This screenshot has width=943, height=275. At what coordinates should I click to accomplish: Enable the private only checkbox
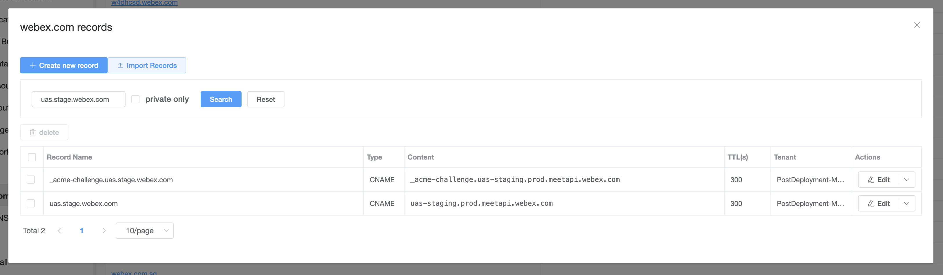click(135, 99)
